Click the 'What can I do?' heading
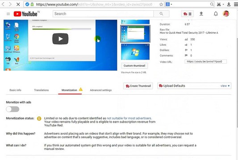 (x=16, y=145)
